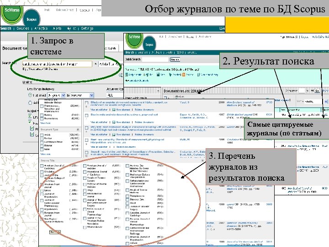Viewport: 329px width, 247px height.
Task: Click the Set alert icon in results toolbar
Action: pyautogui.click(x=170, y=75)
